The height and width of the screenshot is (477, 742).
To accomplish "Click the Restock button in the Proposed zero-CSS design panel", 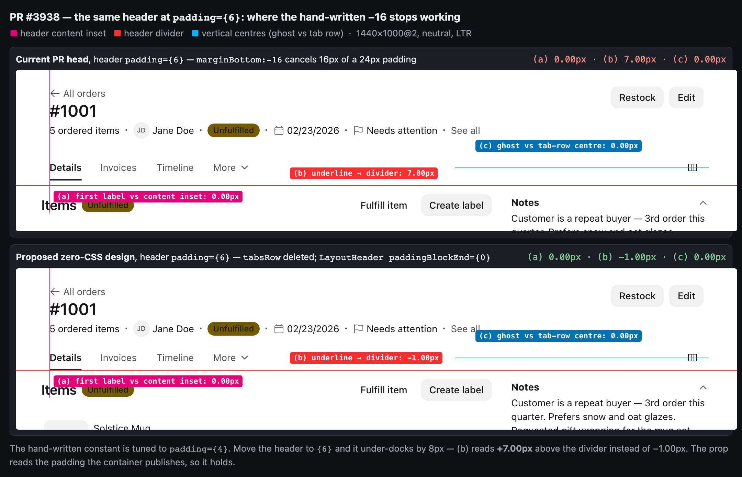I will [x=637, y=296].
